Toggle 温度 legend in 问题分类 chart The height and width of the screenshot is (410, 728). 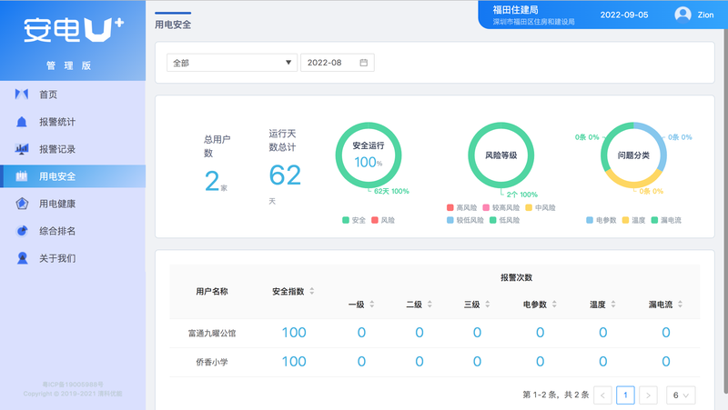coord(633,220)
